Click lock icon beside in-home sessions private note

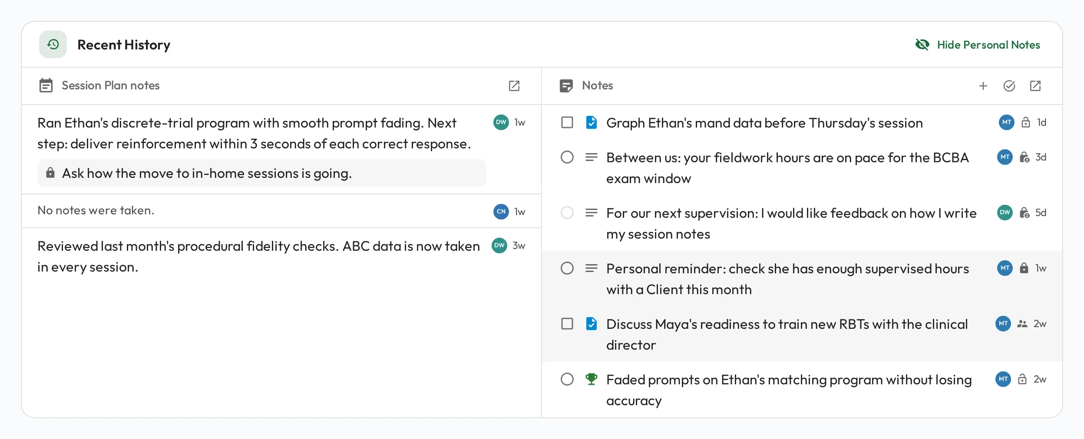click(x=50, y=173)
